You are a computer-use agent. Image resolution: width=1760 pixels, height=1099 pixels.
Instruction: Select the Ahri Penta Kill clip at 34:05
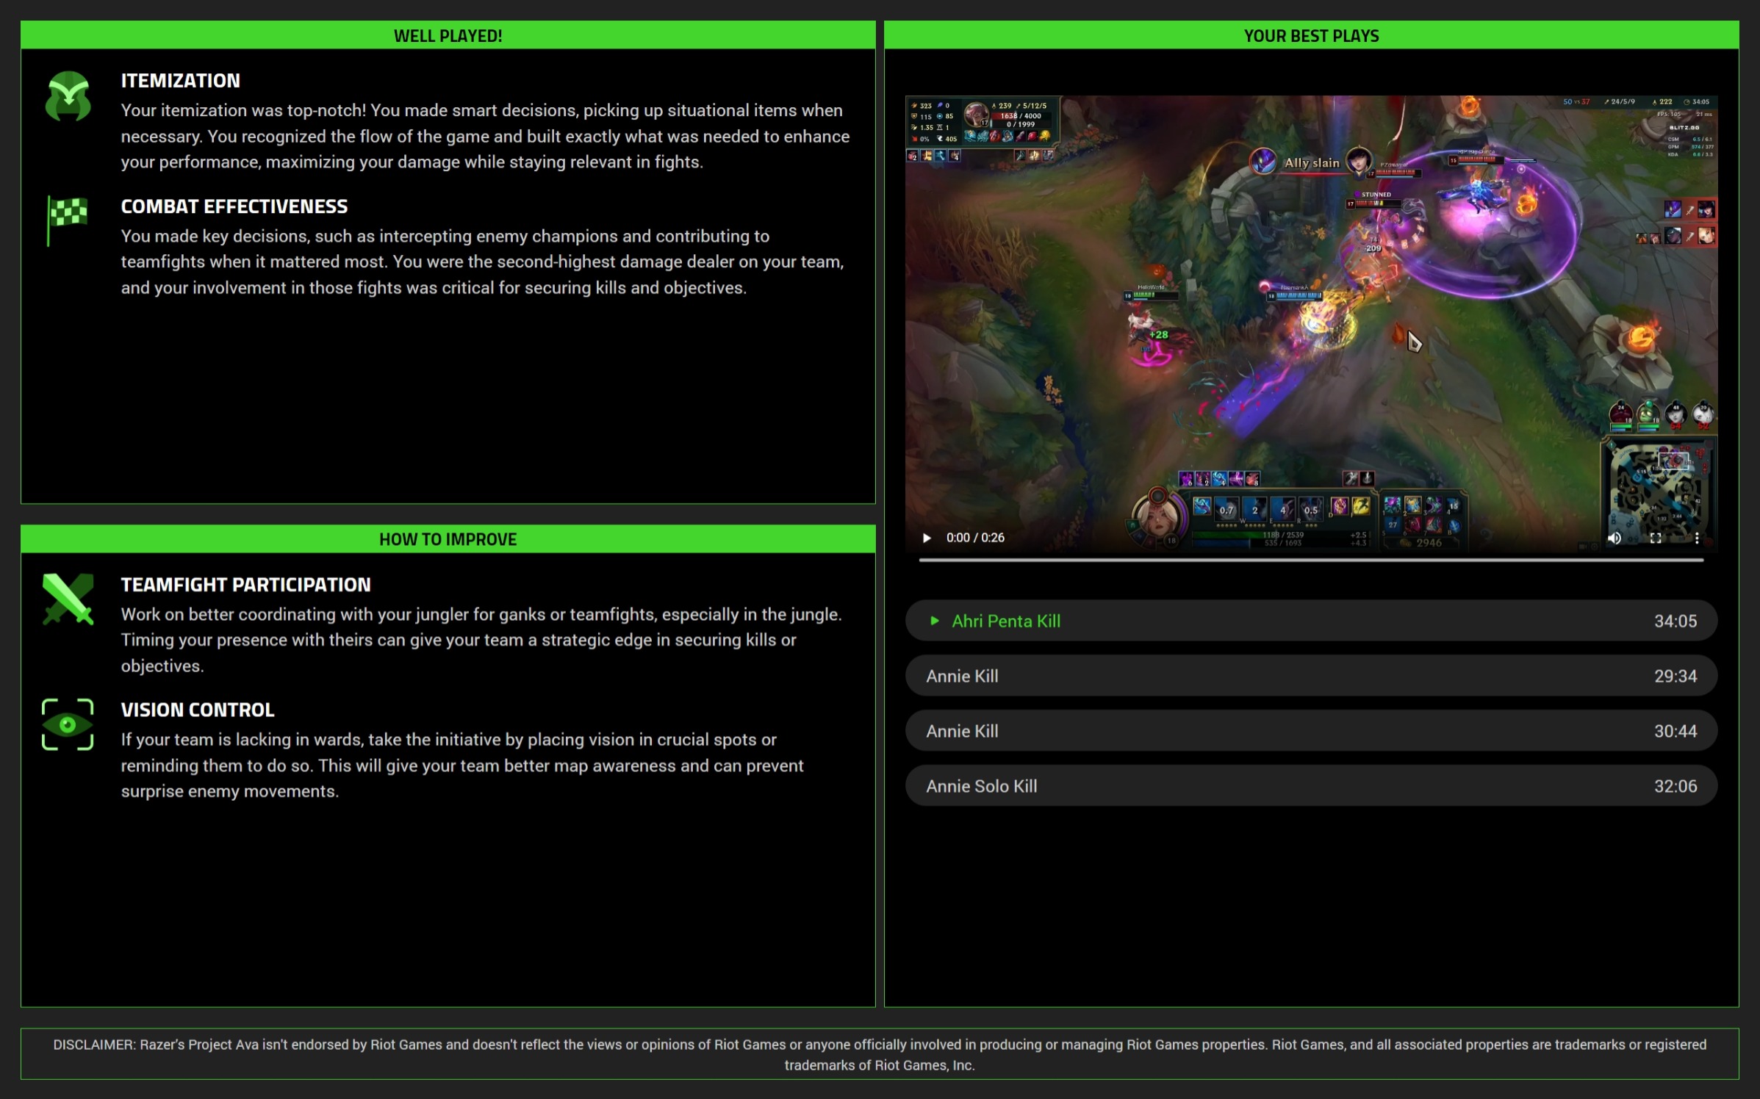[x=1310, y=621]
